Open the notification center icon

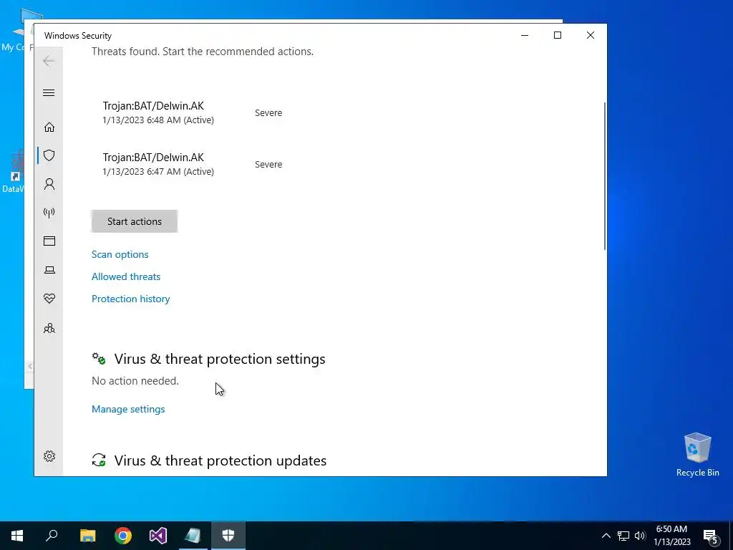711,536
